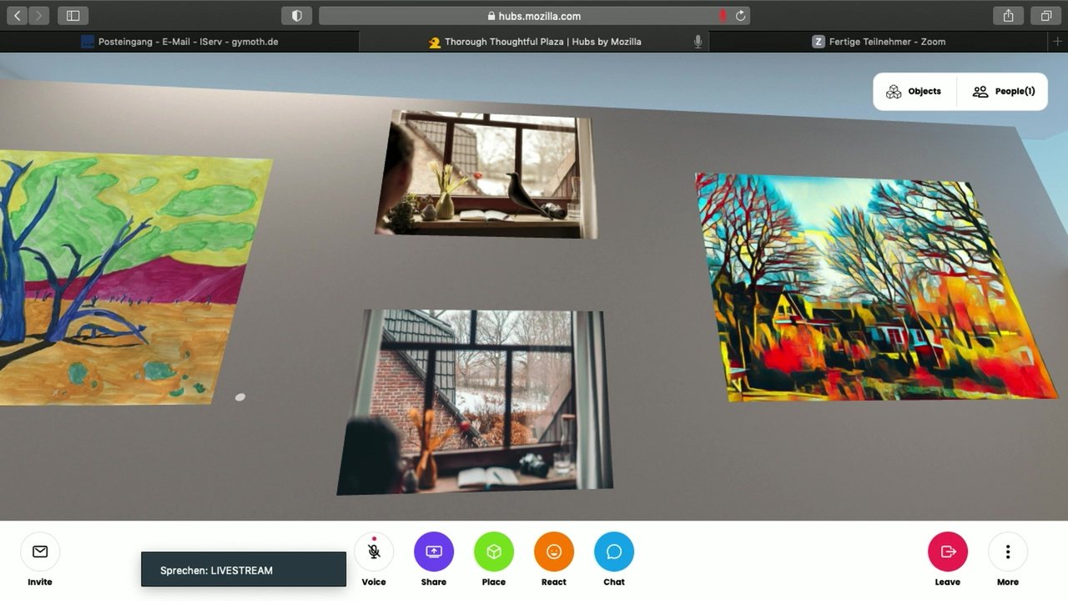
Task: Click the purple Share screen icon
Action: (434, 552)
